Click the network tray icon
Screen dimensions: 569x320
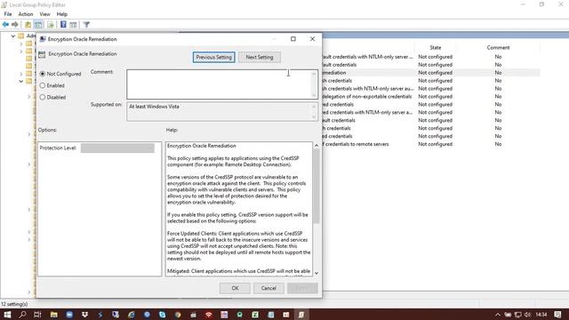(x=517, y=315)
